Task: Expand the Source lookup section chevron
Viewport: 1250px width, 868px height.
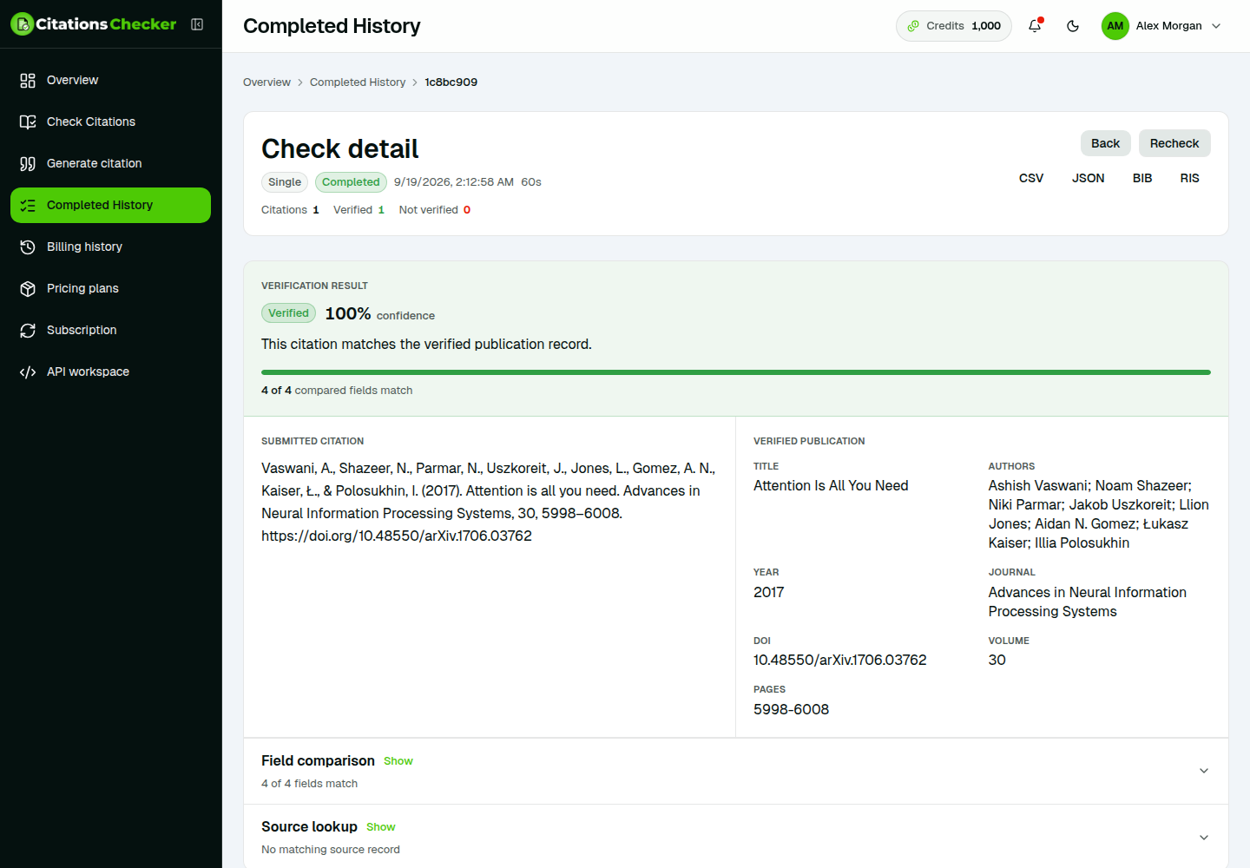Action: pos(1204,838)
